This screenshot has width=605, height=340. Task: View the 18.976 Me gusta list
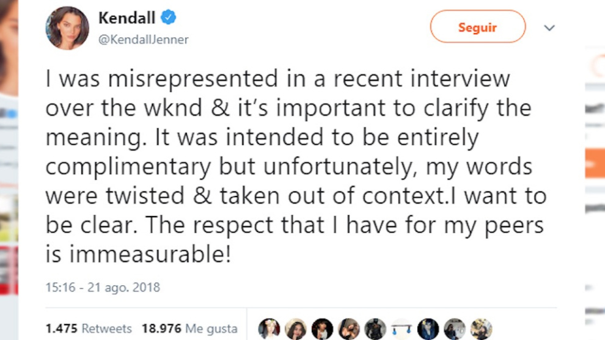tap(189, 328)
